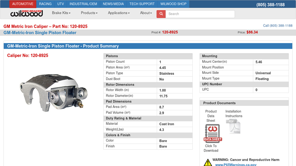Click into the Search input field
The height and width of the screenshot is (166, 296).
(x=200, y=14)
